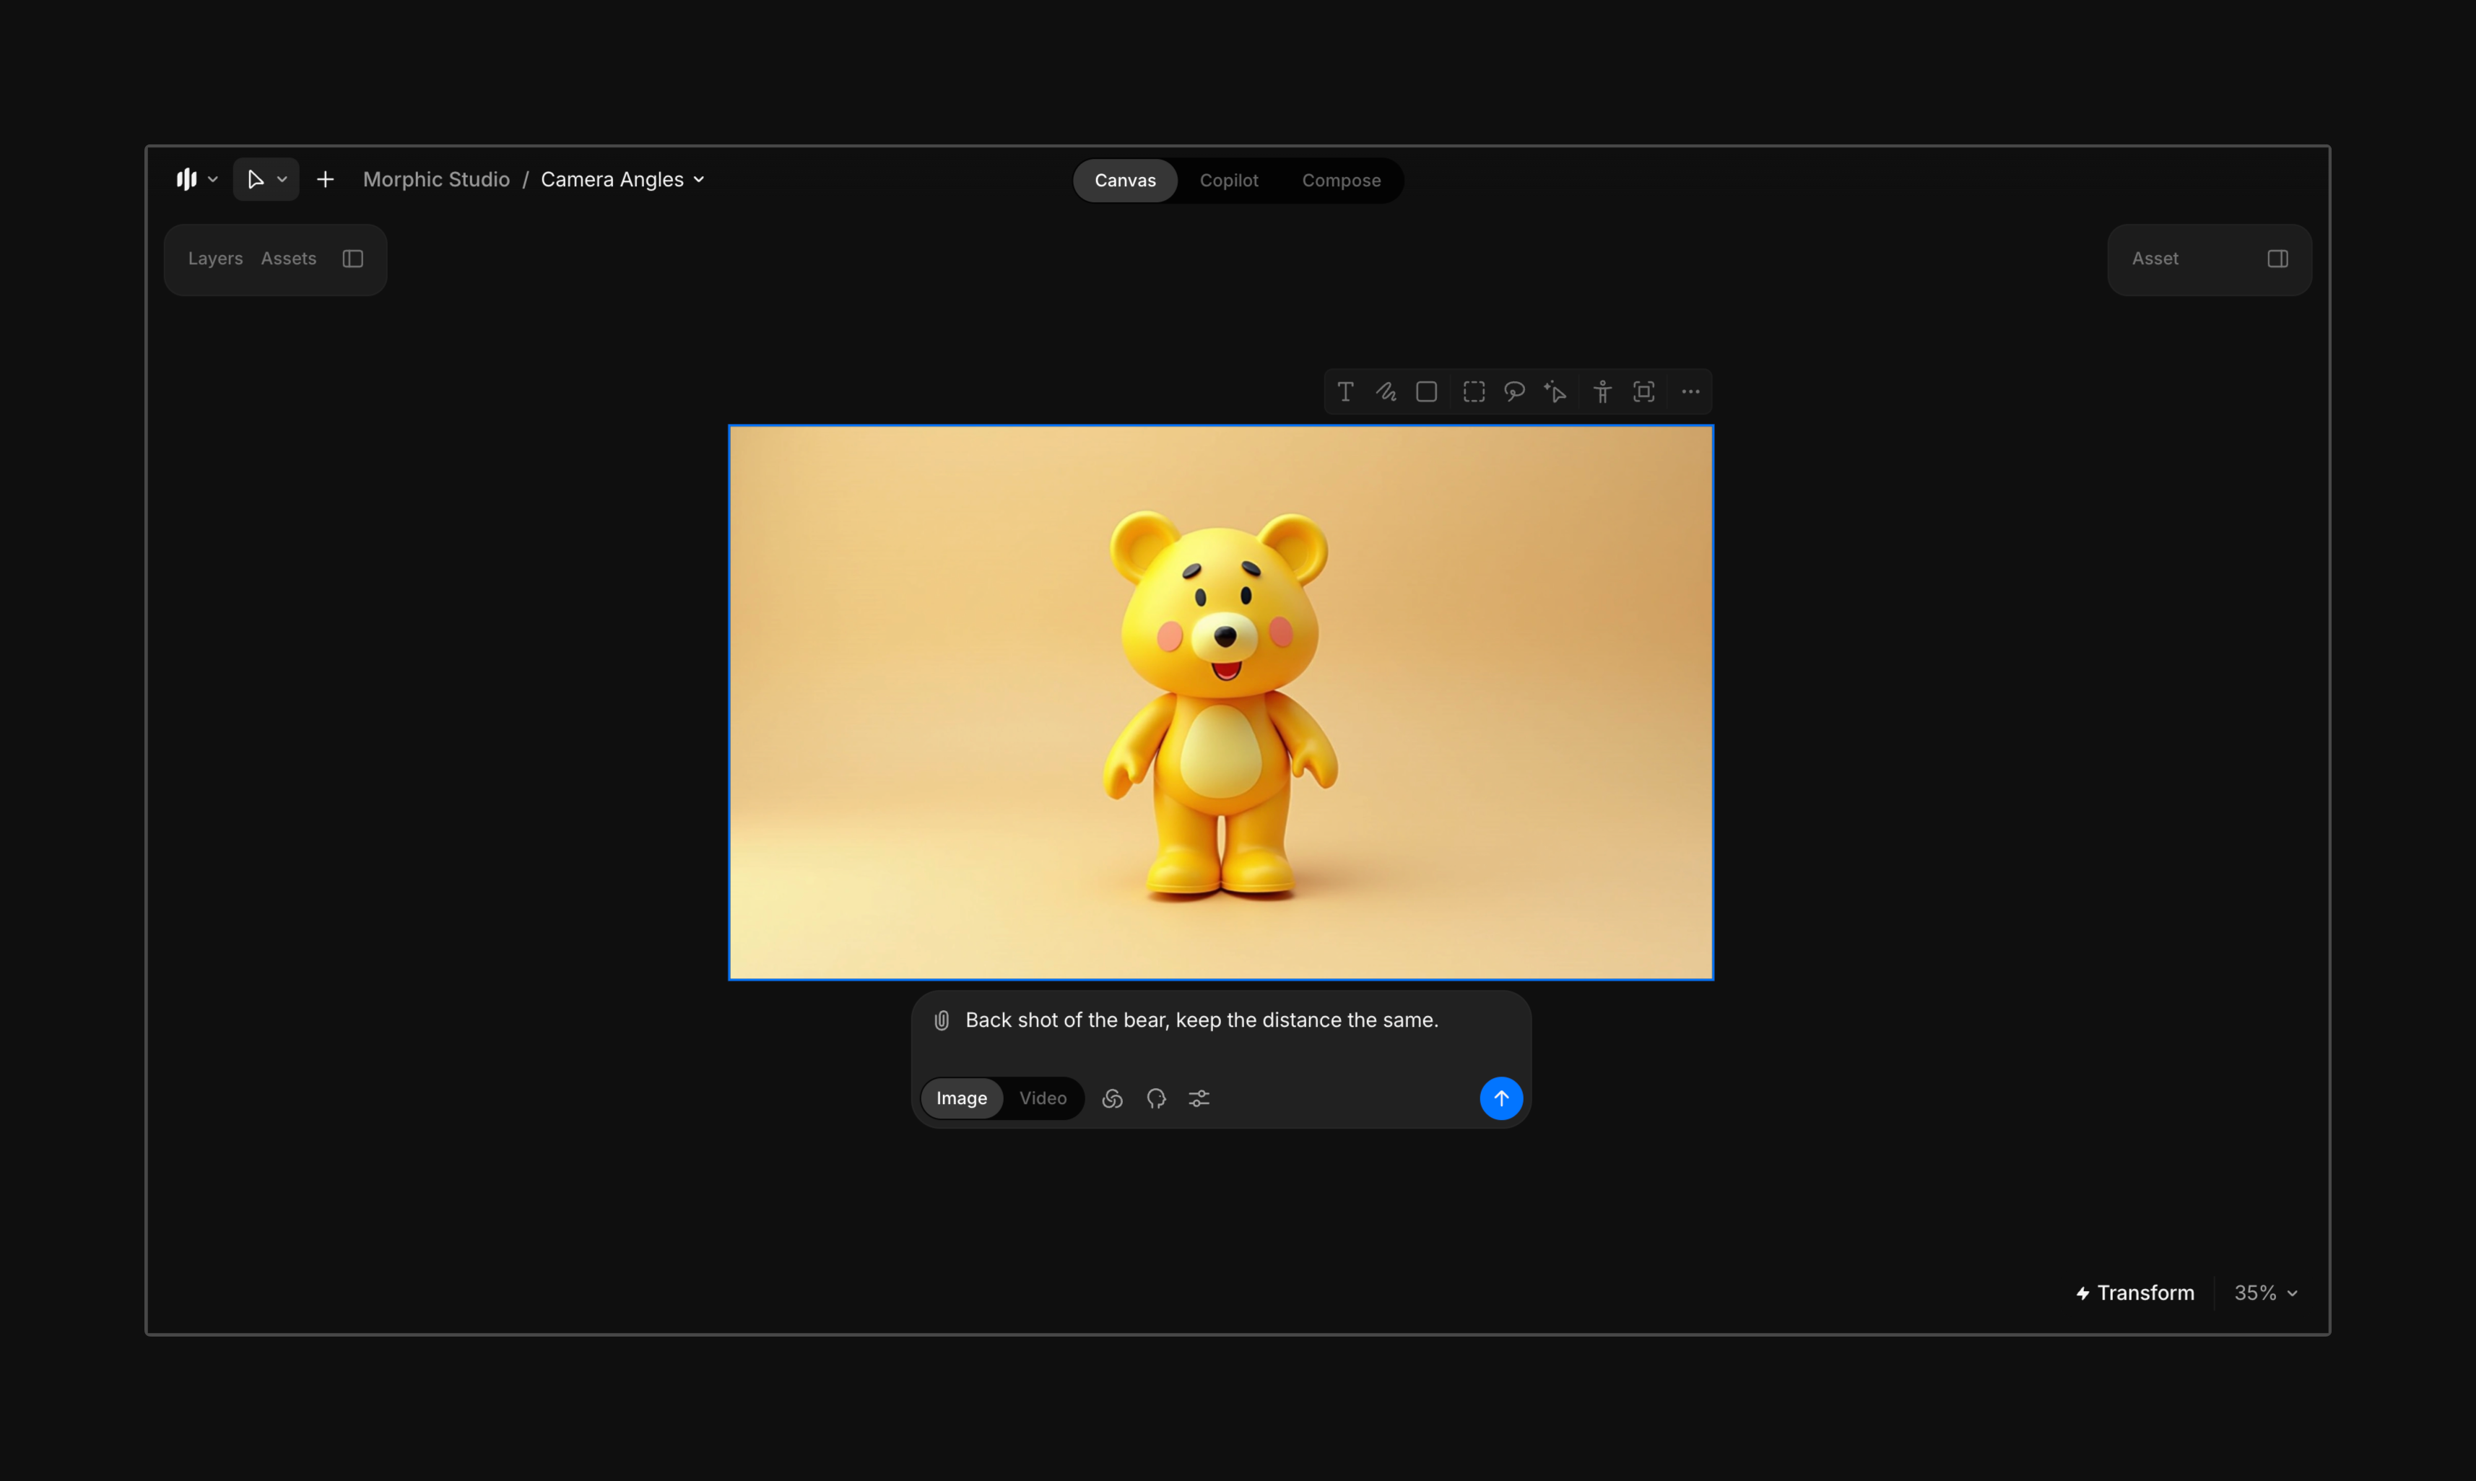
Task: Choose the rounded rectangle shape tool
Action: click(1426, 392)
